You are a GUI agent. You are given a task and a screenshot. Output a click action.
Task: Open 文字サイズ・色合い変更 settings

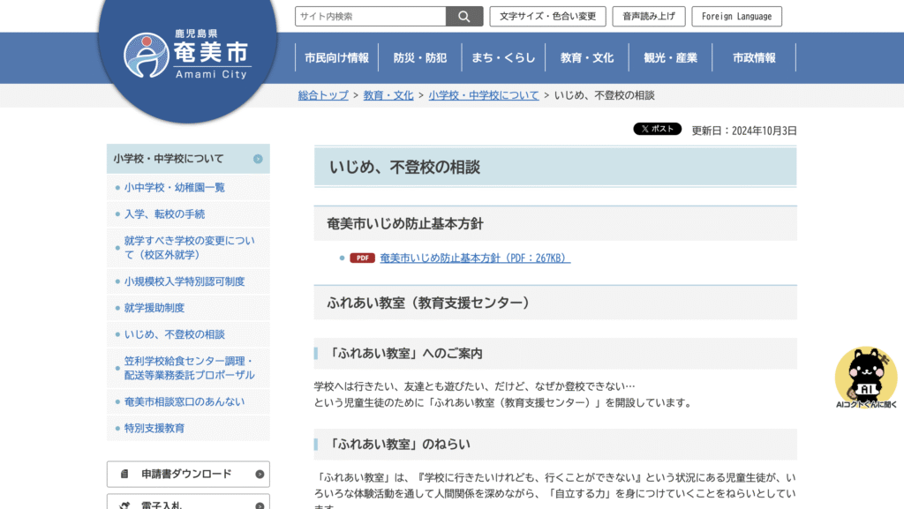547,16
